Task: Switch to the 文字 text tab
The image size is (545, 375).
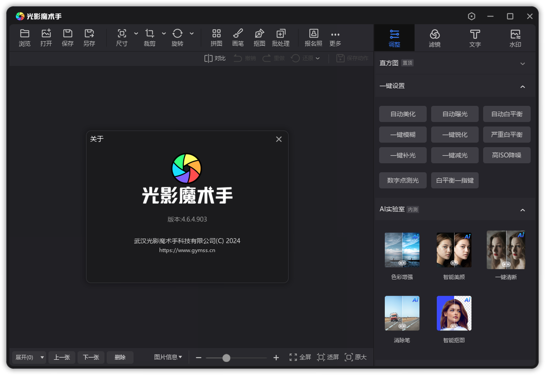Action: [475, 38]
